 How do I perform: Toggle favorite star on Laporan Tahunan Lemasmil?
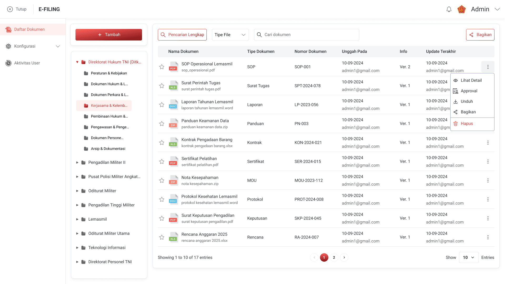click(x=162, y=105)
